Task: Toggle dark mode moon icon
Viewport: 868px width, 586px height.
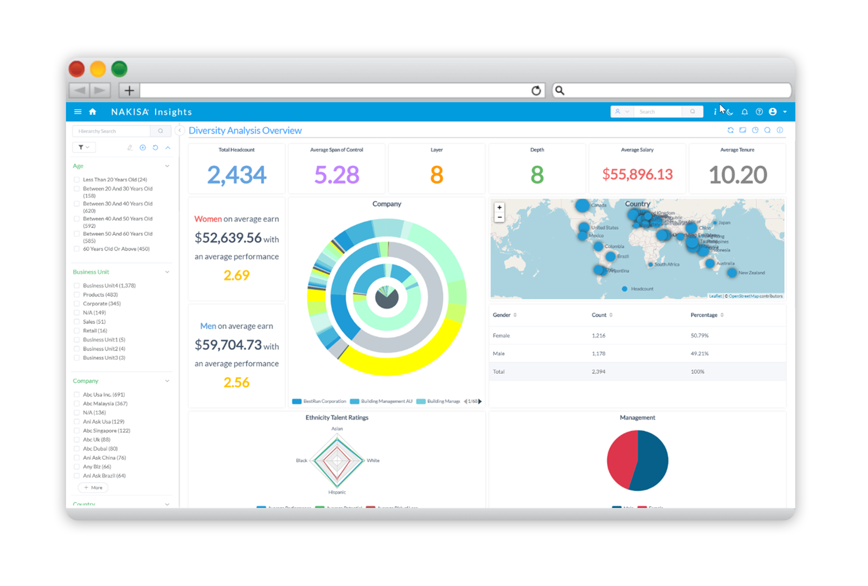Action: click(730, 112)
